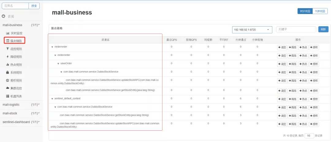Add 热点 rule for saveOrder row

pos(303,64)
